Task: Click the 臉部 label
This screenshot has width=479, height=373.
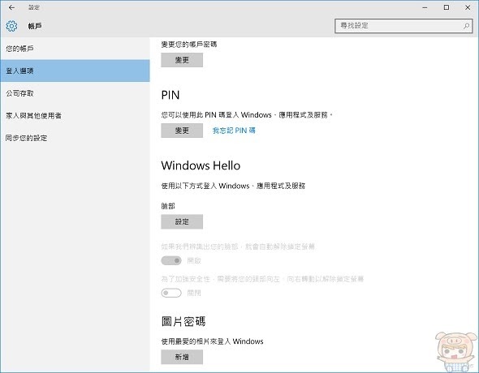Action: (x=168, y=206)
